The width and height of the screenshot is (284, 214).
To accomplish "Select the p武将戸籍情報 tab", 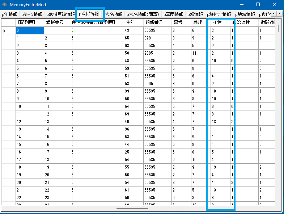I will pos(60,14).
